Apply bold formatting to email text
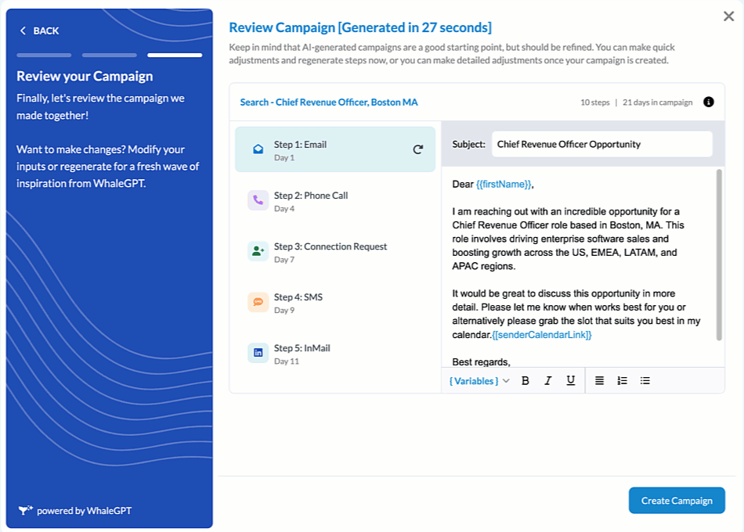This screenshot has height=532, width=744. 525,380
